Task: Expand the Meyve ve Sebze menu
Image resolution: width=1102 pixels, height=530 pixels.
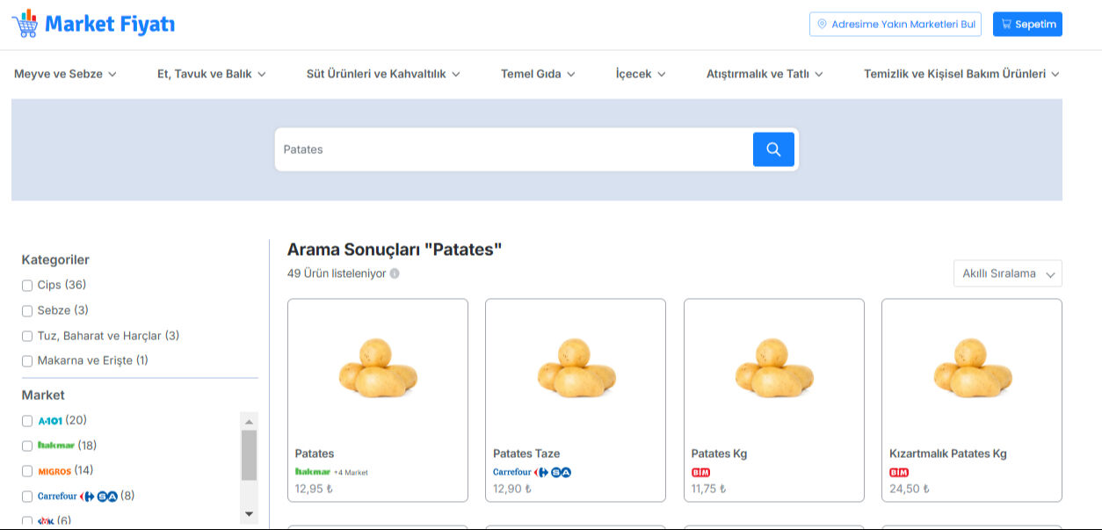Action: coord(65,74)
